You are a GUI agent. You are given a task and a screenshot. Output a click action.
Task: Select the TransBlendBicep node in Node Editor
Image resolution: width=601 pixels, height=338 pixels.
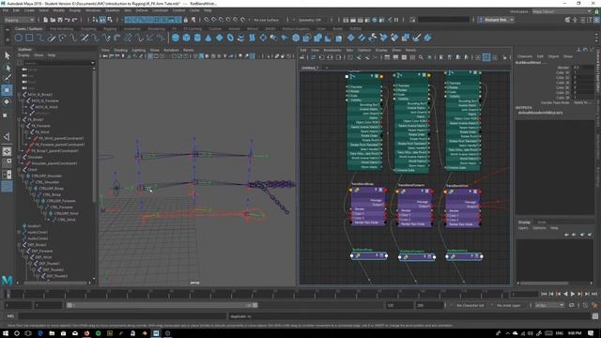368,207
